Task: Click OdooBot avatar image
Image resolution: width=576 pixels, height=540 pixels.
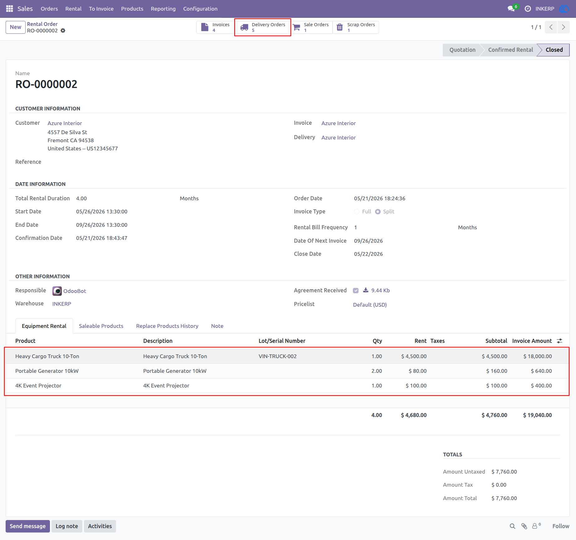Action: point(57,291)
